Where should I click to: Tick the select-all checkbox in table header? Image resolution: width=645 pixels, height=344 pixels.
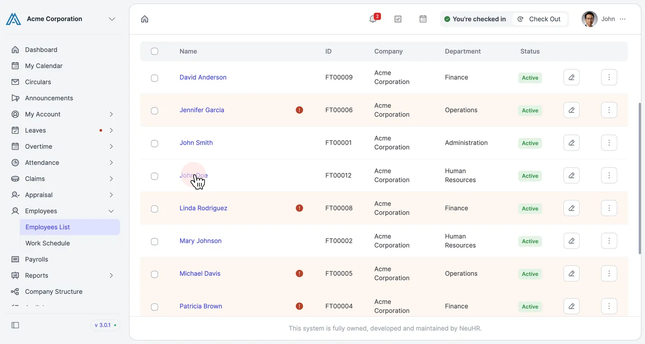(x=155, y=51)
